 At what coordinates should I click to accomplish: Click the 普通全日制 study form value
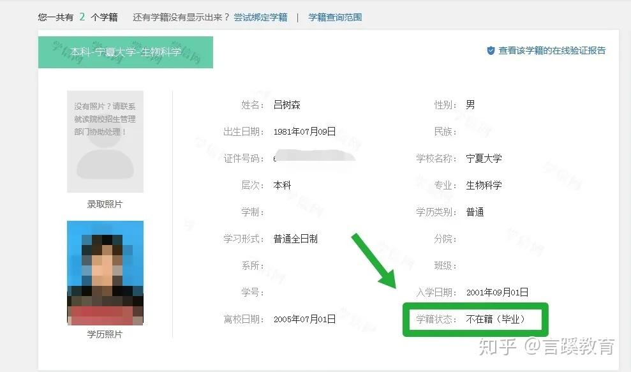coord(295,239)
